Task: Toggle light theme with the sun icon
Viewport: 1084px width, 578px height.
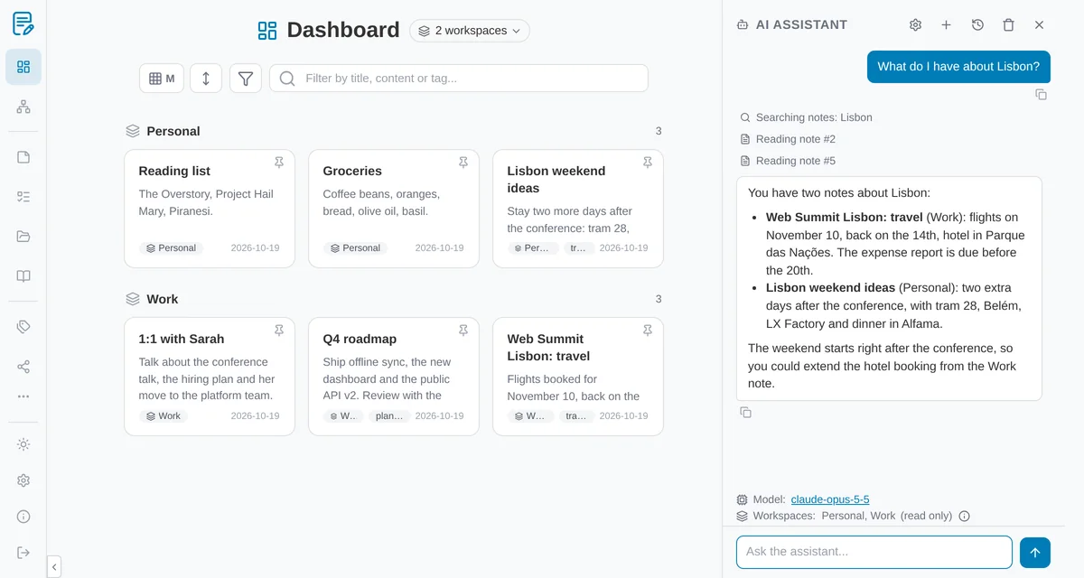Action: click(23, 444)
